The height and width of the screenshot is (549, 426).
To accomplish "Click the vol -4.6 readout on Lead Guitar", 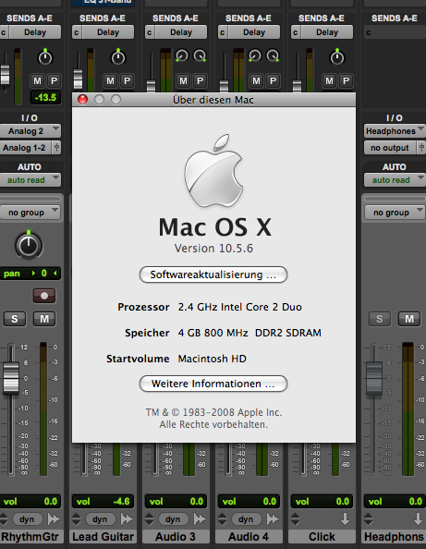I will 103,501.
